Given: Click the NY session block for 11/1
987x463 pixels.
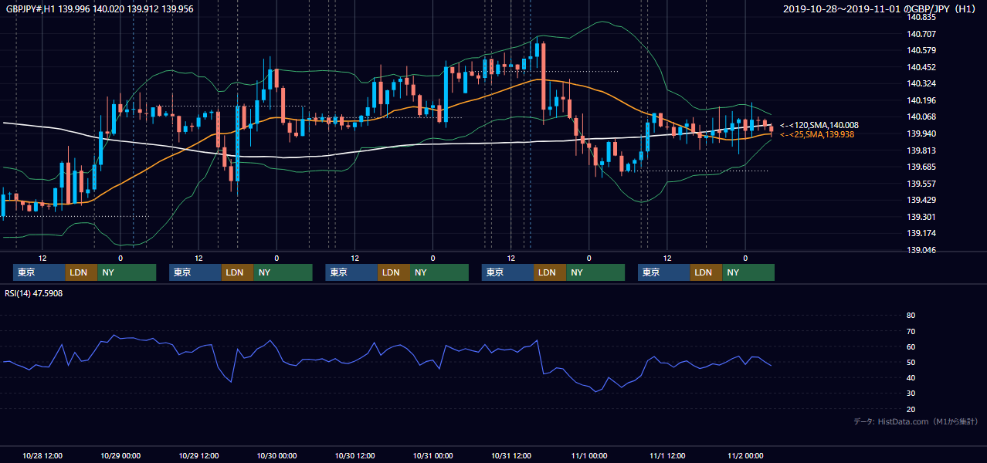Looking at the screenshot, I should click(748, 272).
